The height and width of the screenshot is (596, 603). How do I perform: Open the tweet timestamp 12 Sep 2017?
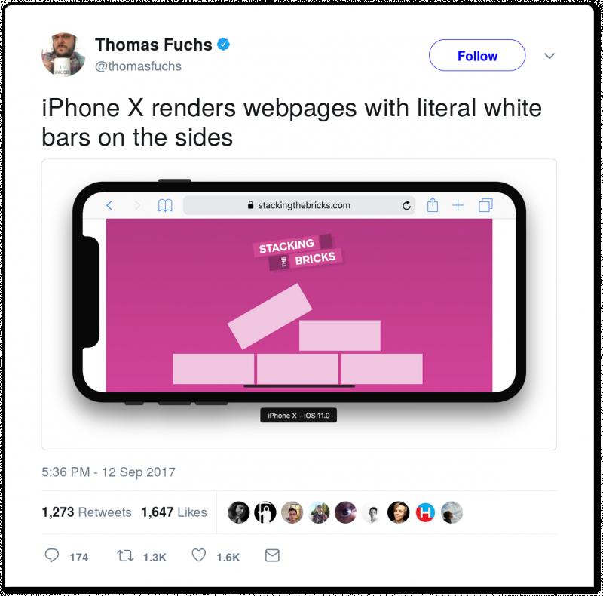point(109,472)
